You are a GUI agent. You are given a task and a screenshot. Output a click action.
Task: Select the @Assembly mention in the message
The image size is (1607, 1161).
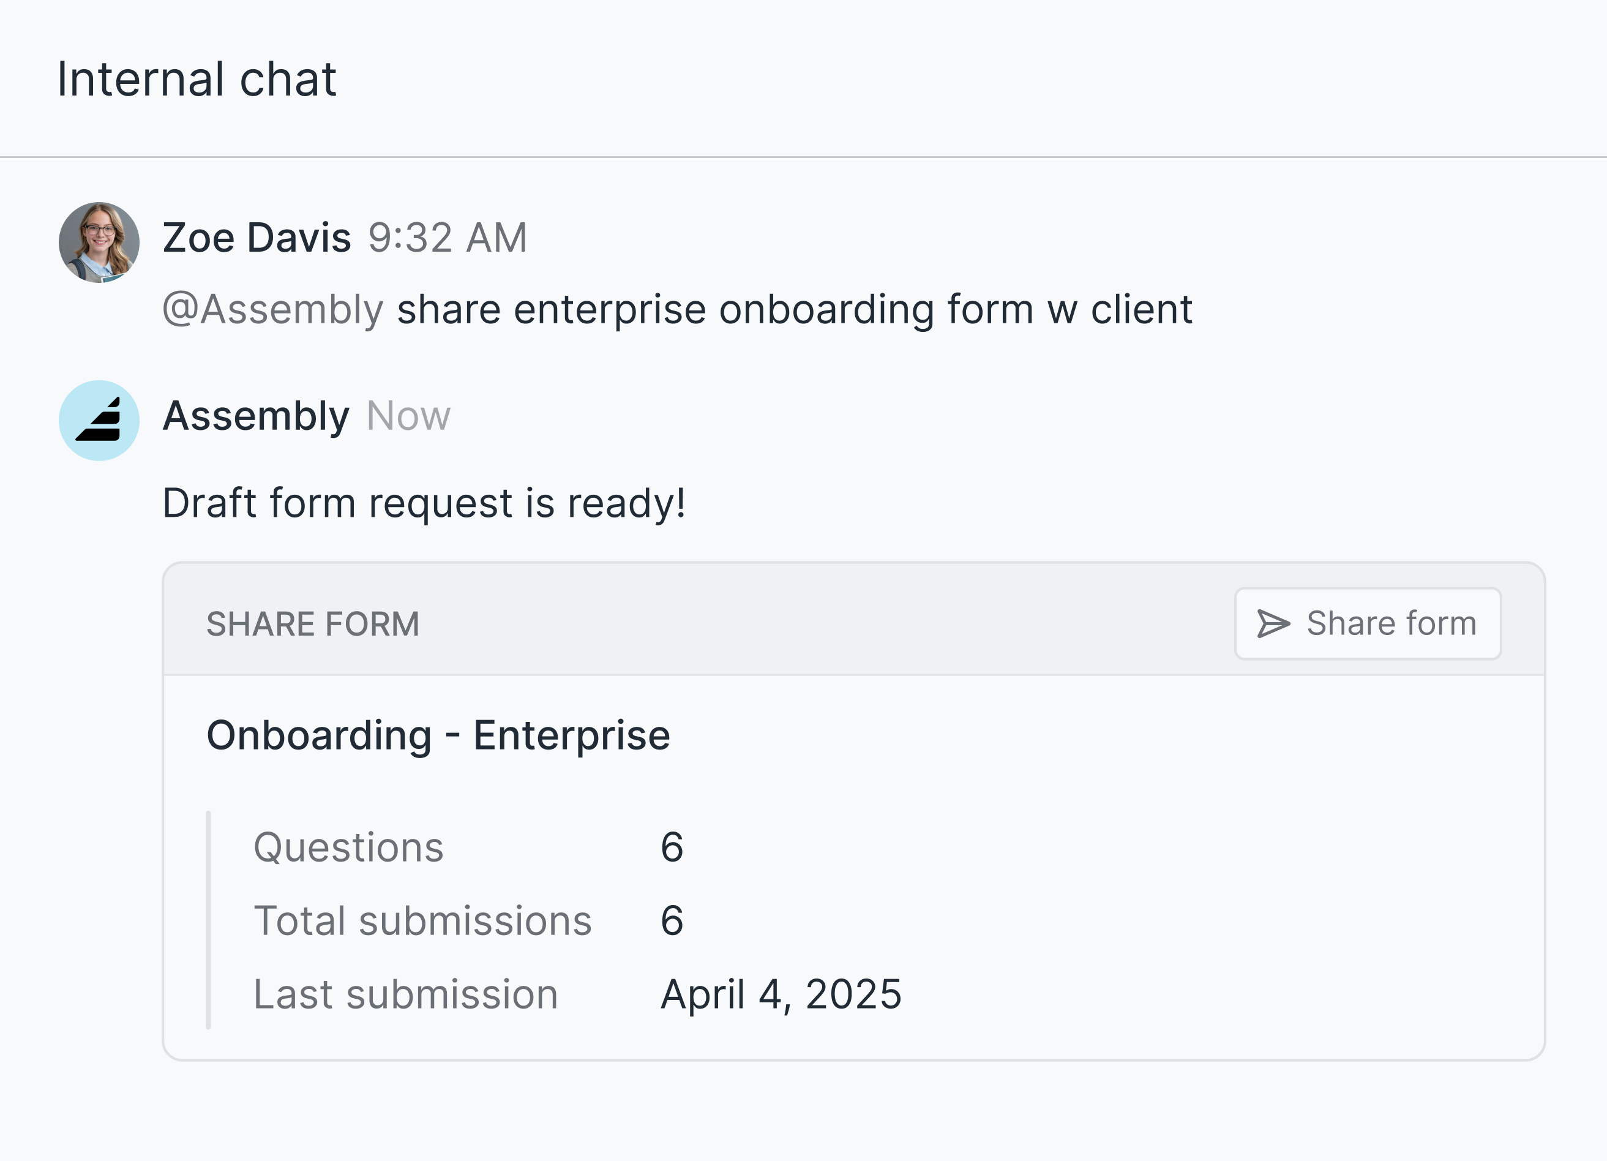(x=273, y=310)
